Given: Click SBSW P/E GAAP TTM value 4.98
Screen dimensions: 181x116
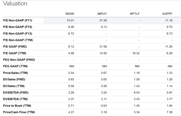Looking at the screenshot, I should pos(71,53).
